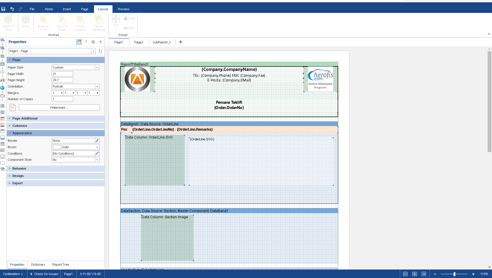
Task: Select the Image component in the toolbox
Action: click(2, 157)
